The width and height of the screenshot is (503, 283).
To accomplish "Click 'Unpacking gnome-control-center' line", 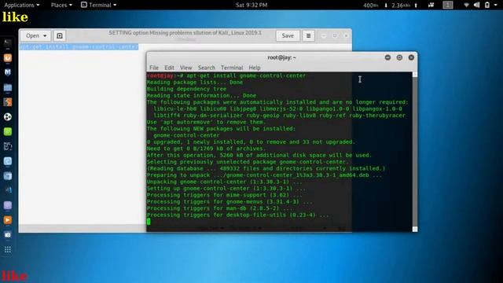I will click(x=225, y=182).
